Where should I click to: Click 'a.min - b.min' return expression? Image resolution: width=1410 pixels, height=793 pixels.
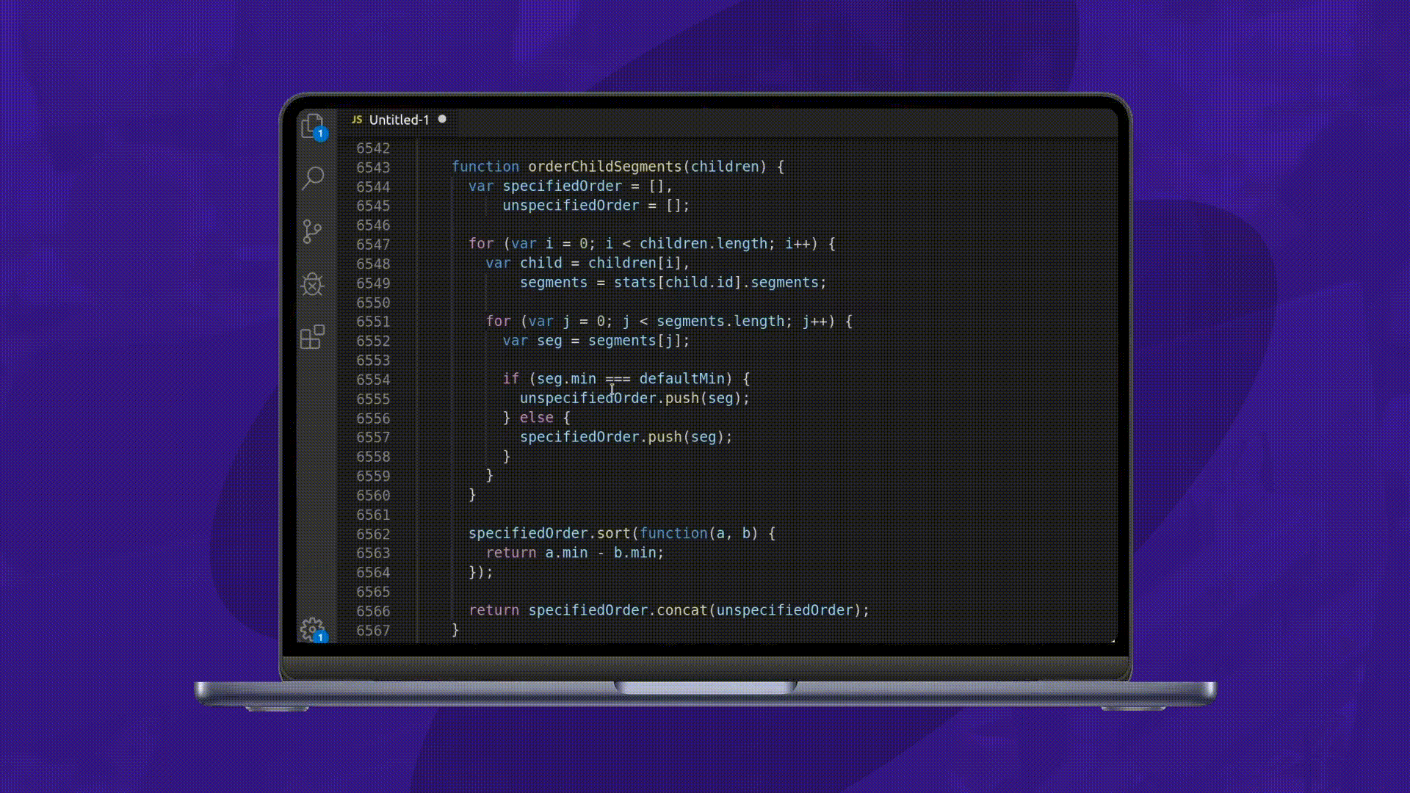pyautogui.click(x=600, y=553)
